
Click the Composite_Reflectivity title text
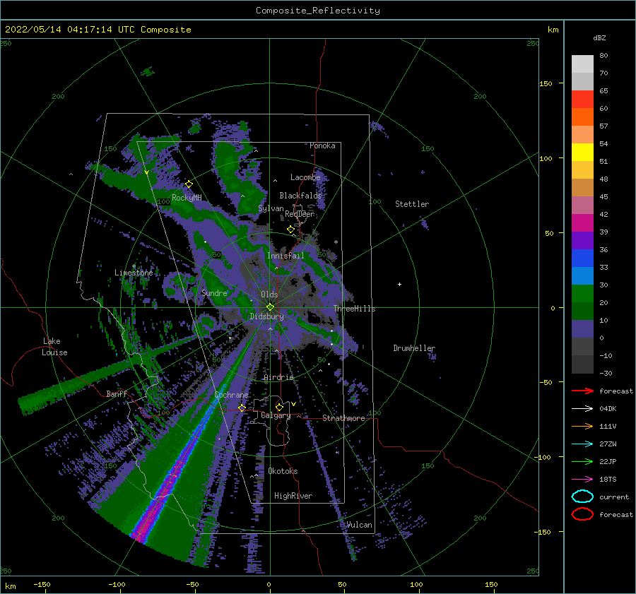pos(317,11)
